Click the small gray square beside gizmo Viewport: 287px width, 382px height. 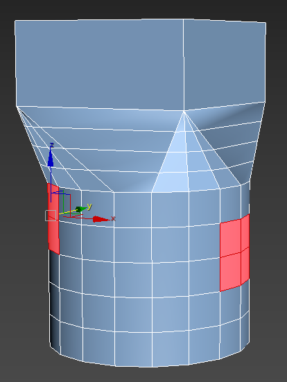(51, 216)
